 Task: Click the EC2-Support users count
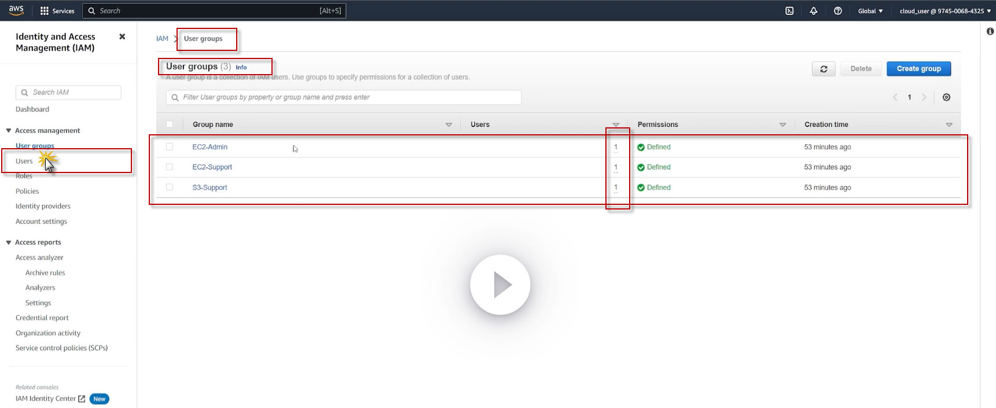(616, 167)
